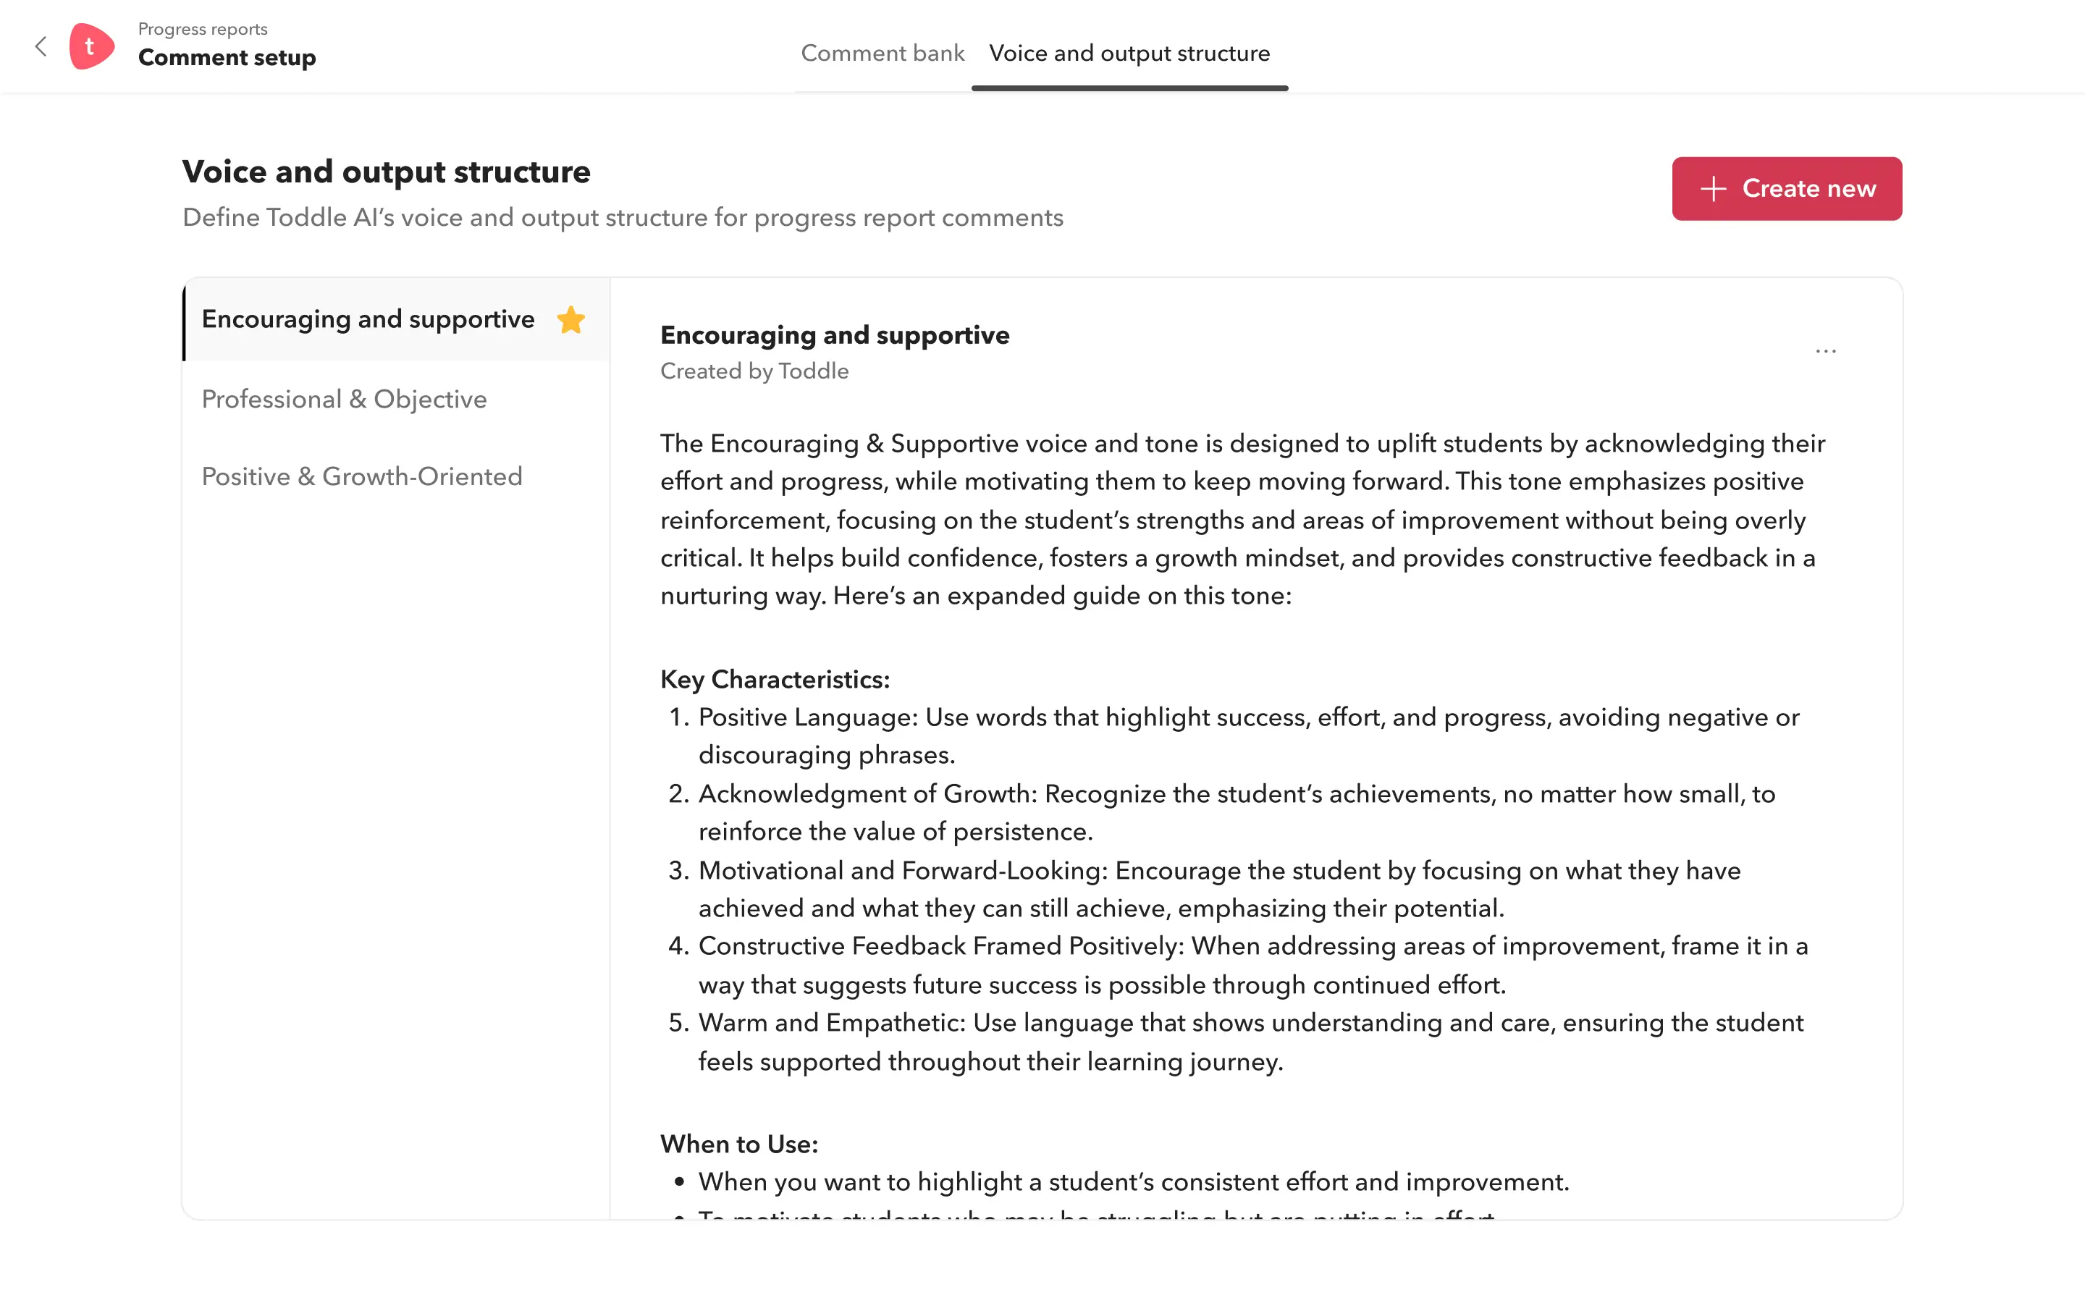
Task: Click the Created by Toddle label
Action: pos(754,371)
